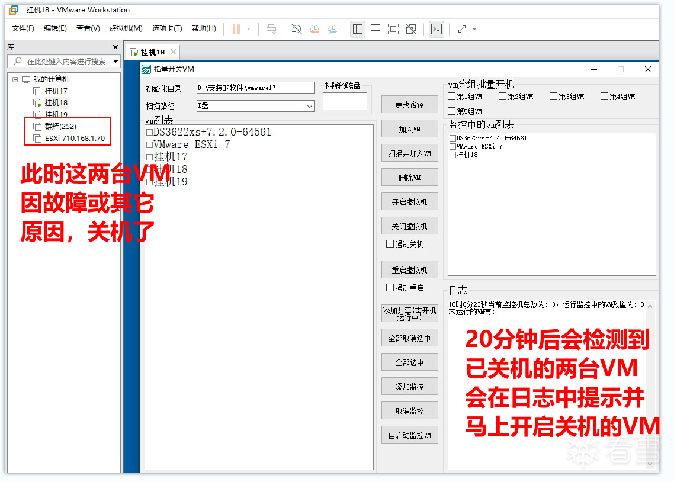This screenshot has height=482, width=674.
Task: Switch to the 挂机18 tab
Action: point(153,52)
